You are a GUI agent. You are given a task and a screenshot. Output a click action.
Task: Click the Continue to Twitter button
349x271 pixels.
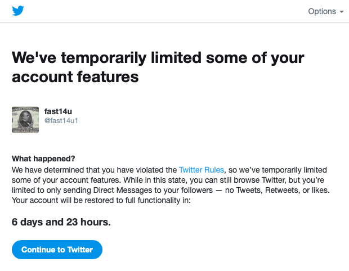coord(57,250)
